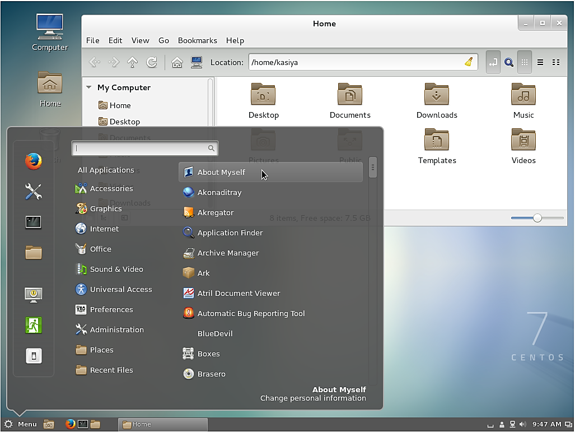This screenshot has height=432, width=575.
Task: Open the terminal icon in menu sidebar
Action: click(33, 222)
